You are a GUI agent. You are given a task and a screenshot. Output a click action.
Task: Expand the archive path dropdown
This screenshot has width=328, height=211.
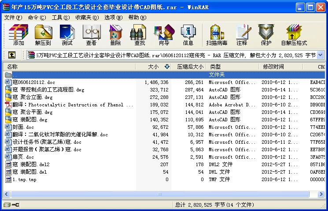pyautogui.click(x=320, y=55)
